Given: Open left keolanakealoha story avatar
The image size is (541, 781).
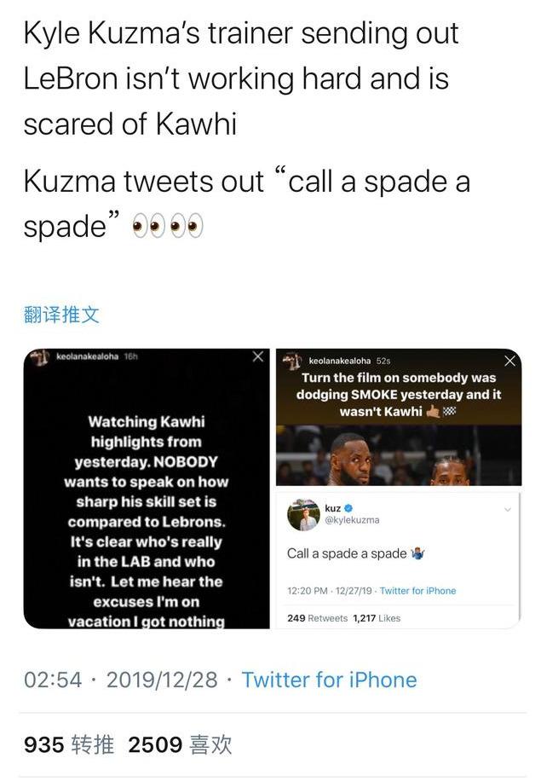Looking at the screenshot, I should click(x=40, y=356).
